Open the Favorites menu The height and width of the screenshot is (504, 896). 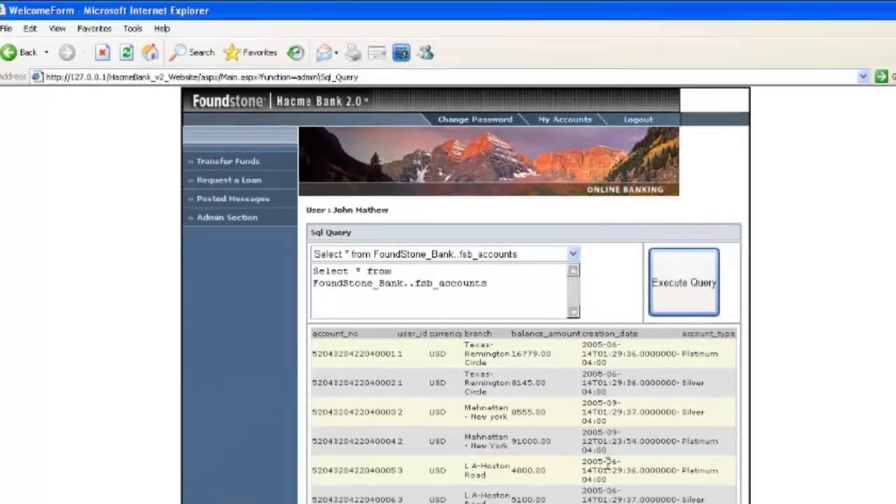tap(94, 29)
